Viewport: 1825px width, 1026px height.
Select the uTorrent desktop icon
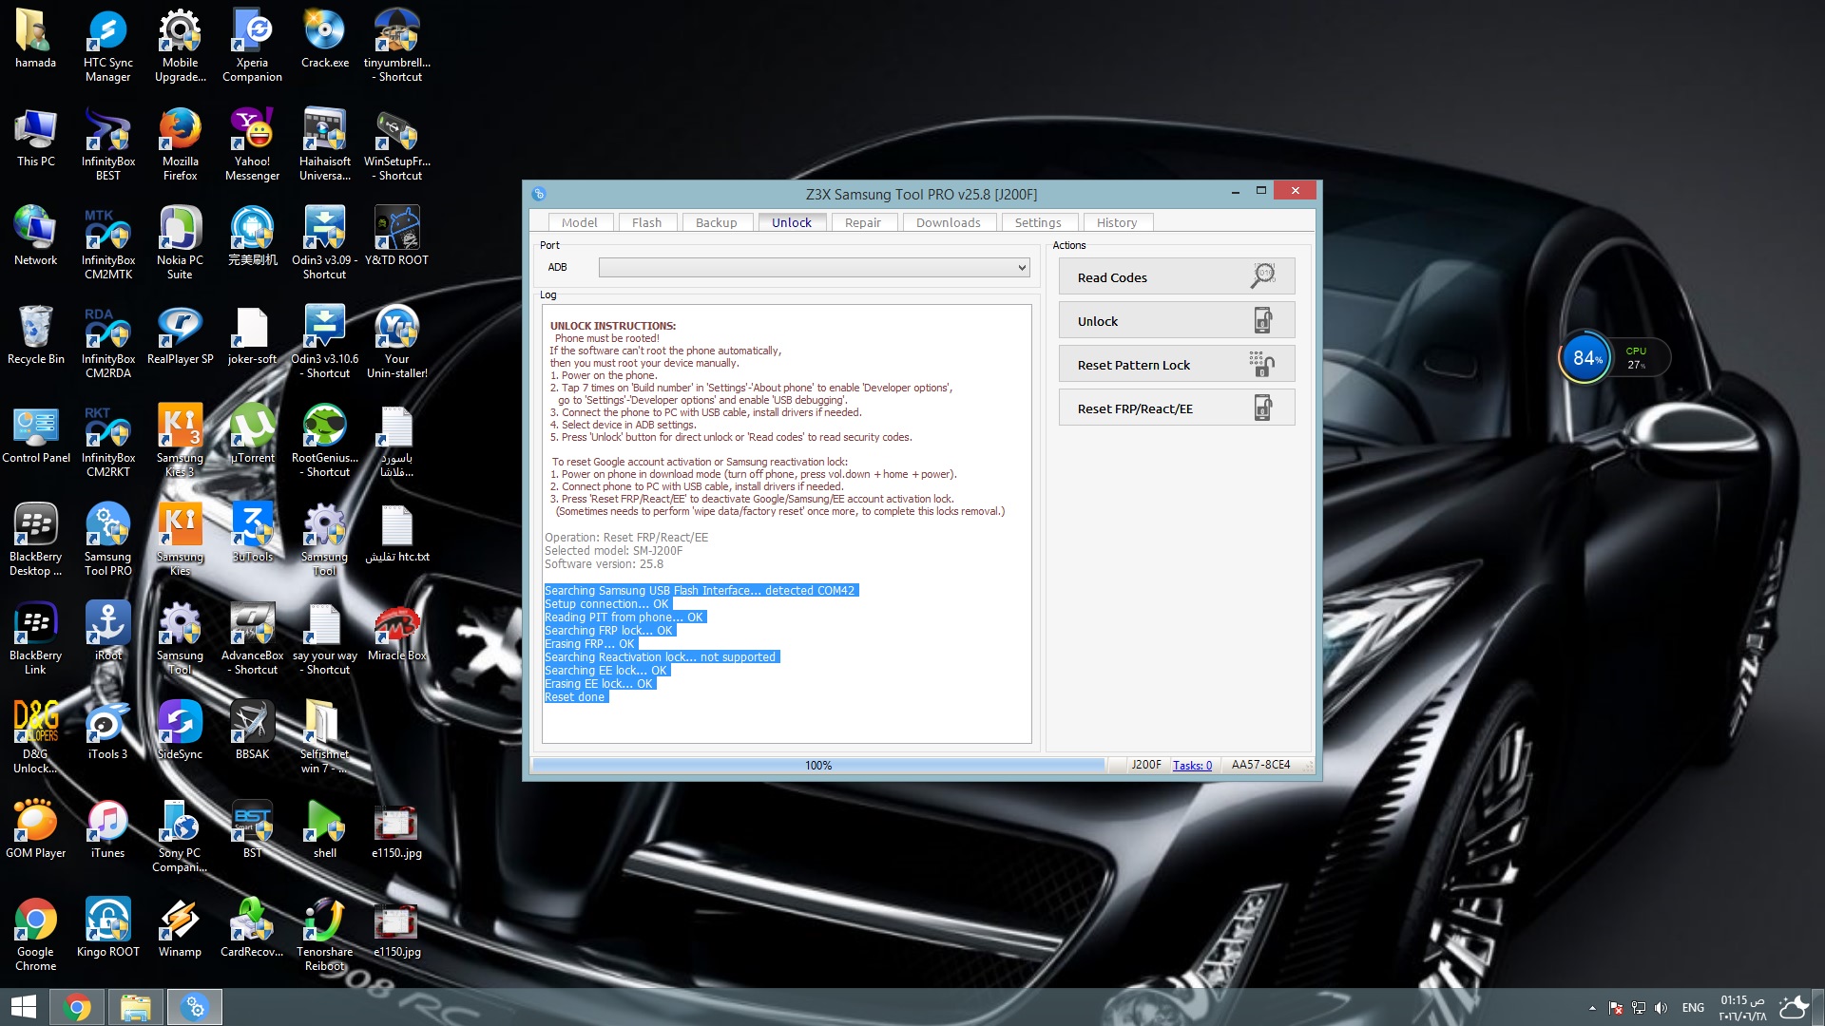point(252,435)
